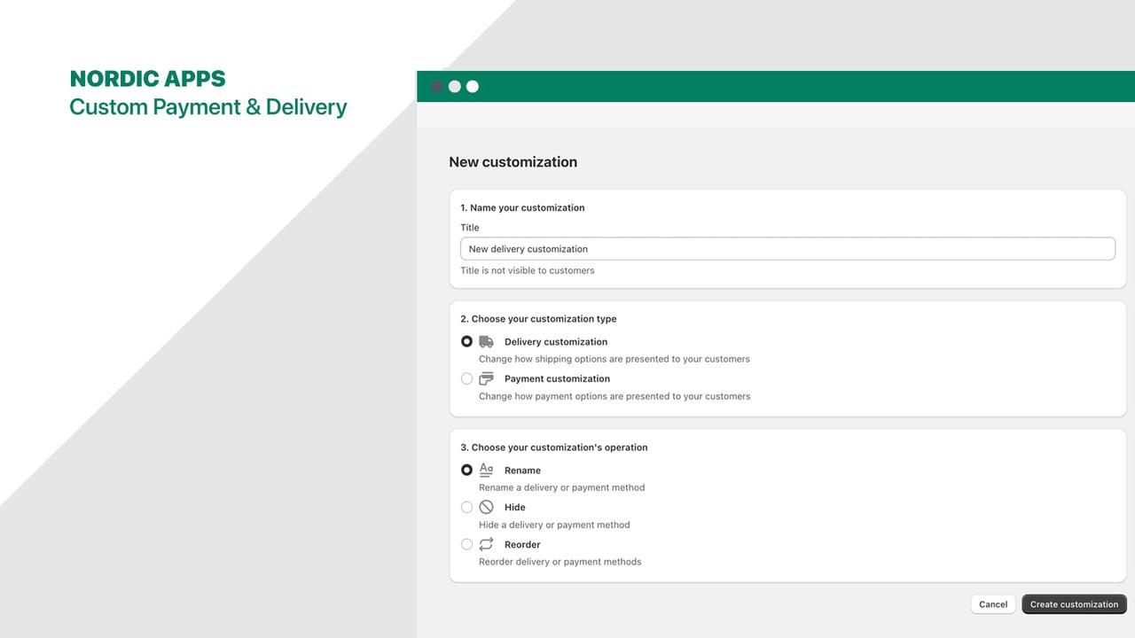Click the Reorder label text
The width and height of the screenshot is (1135, 638).
(x=522, y=545)
